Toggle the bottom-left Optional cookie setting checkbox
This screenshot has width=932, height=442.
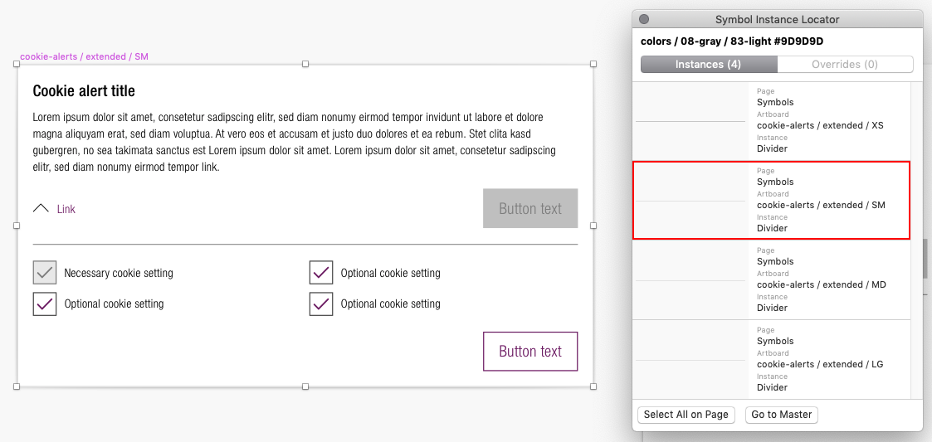[45, 304]
